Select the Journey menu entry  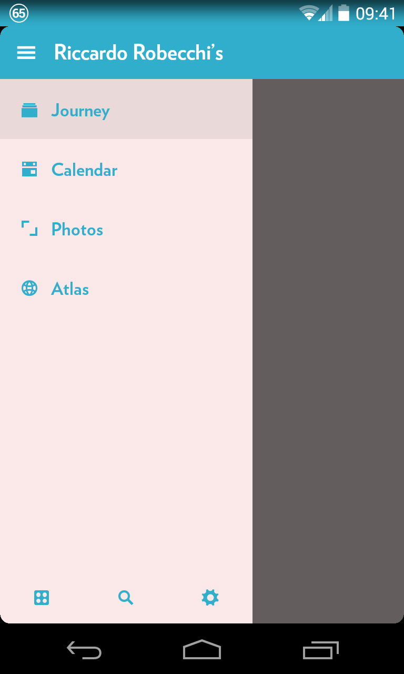(126, 109)
